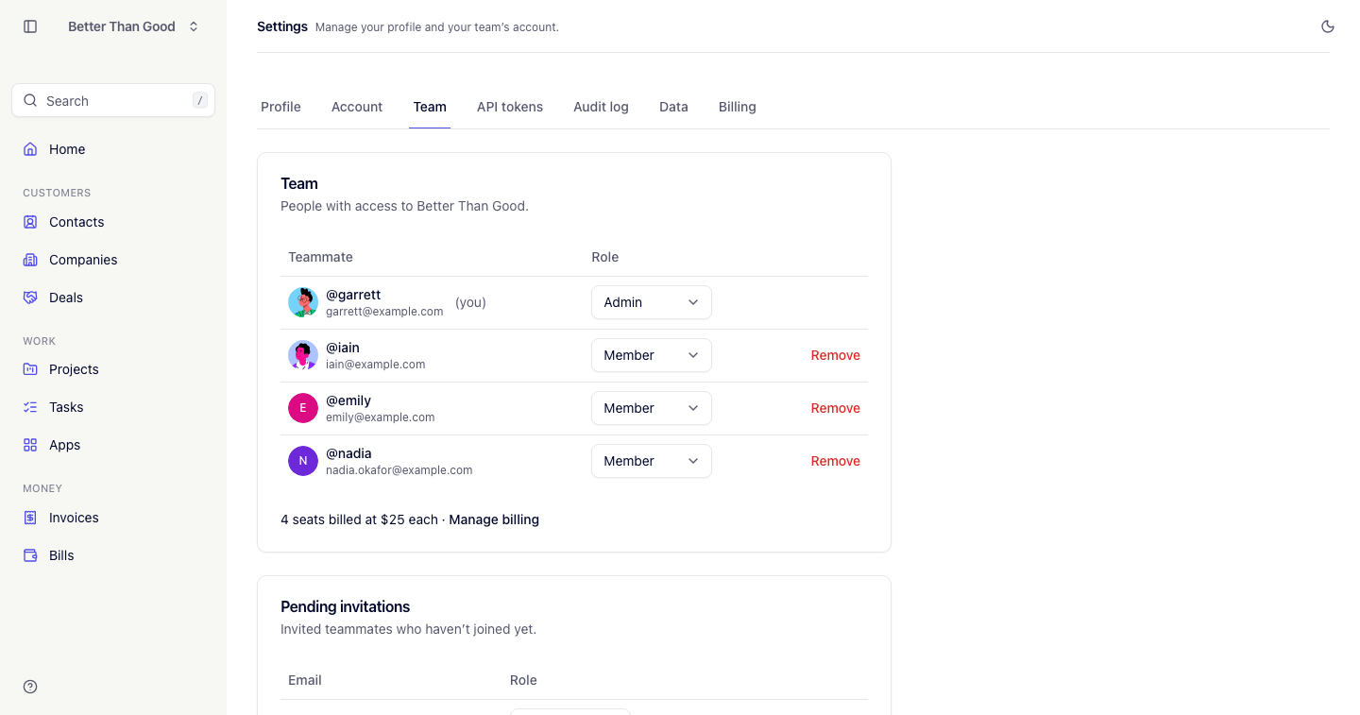Open garrett's Admin role dropdown
The height and width of the screenshot is (715, 1360).
tap(652, 302)
